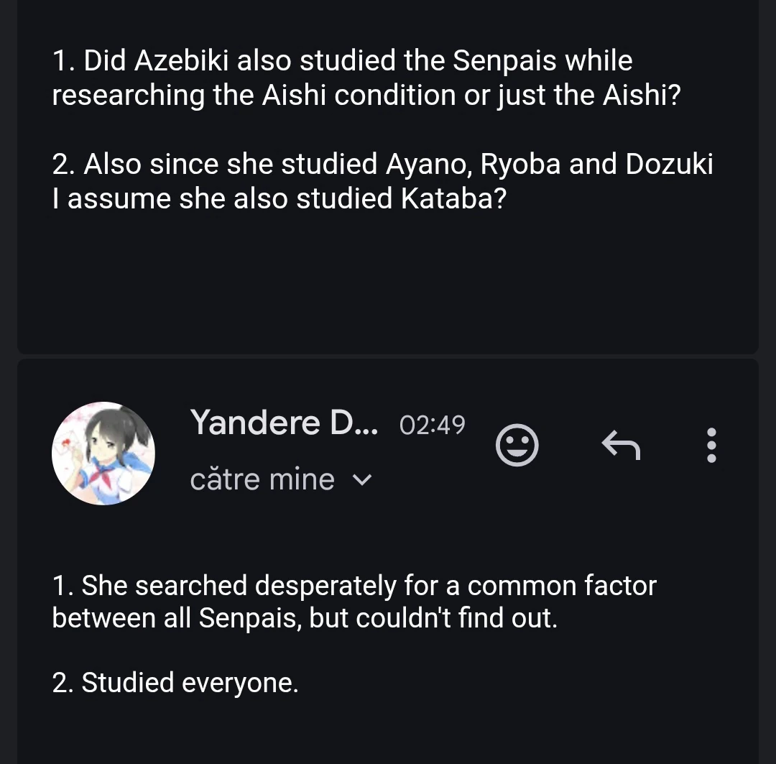Tap the 02:49 message timestamp
The height and width of the screenshot is (764, 776).
pos(432,425)
